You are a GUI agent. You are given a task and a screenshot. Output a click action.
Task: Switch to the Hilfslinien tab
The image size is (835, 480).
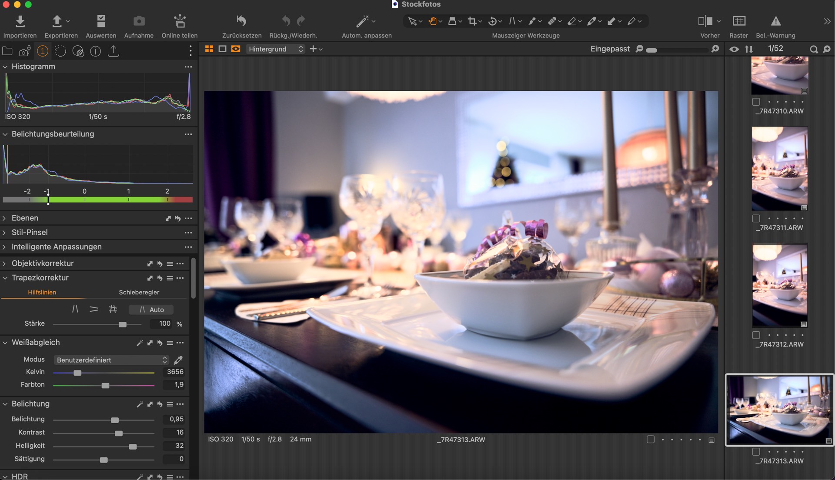click(x=42, y=292)
